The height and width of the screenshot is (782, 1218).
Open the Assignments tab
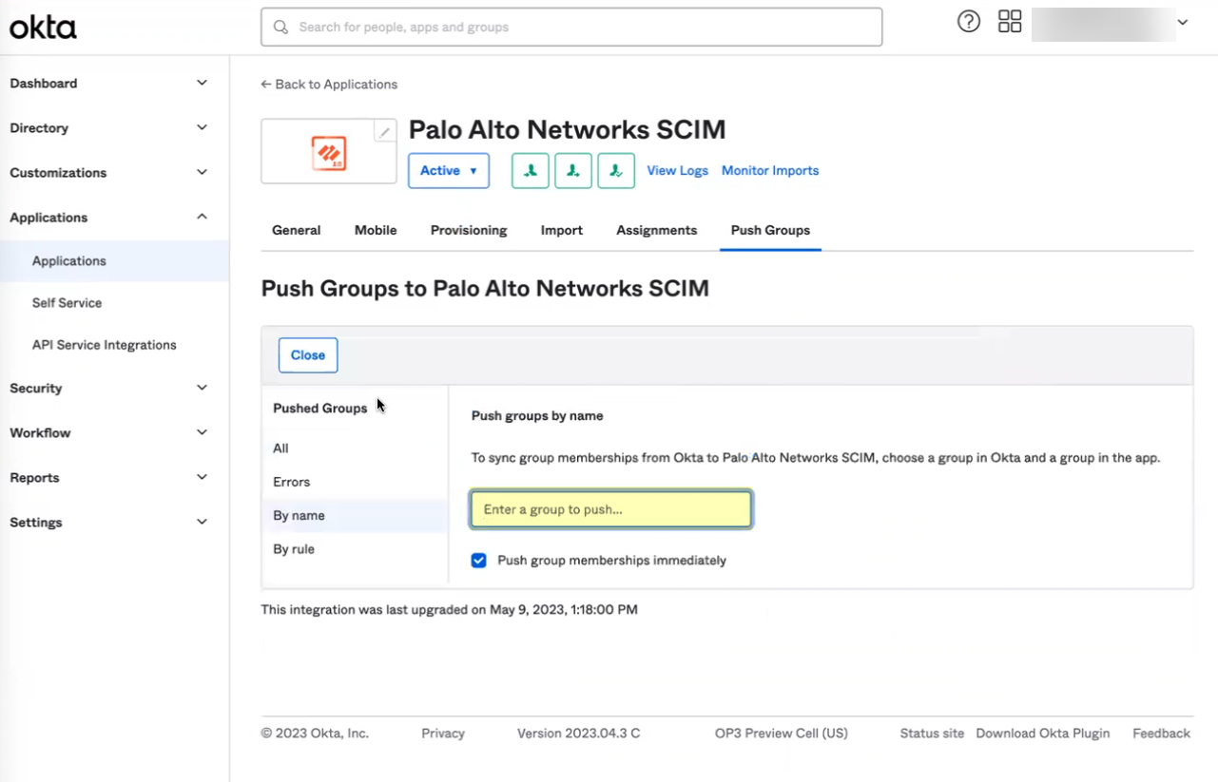tap(656, 230)
